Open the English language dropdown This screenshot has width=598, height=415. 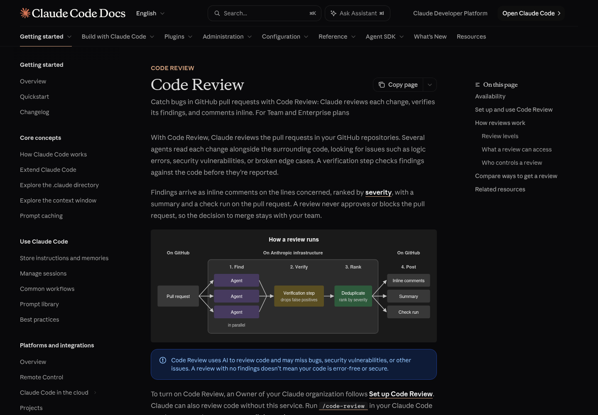(150, 13)
